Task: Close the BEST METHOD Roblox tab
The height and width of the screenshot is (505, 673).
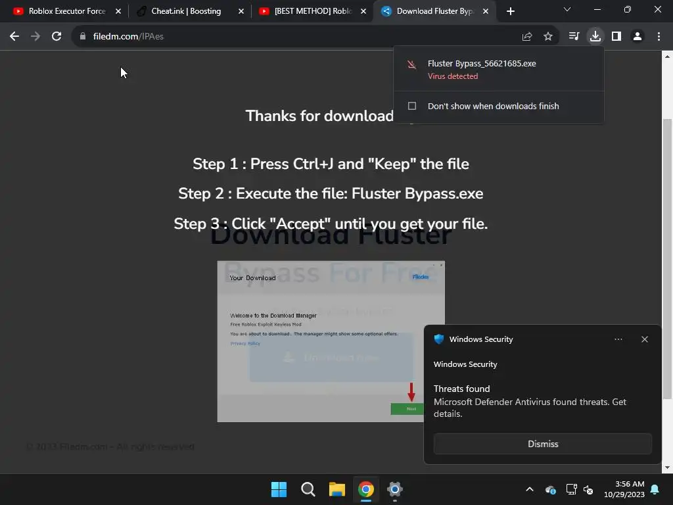Action: [363, 11]
